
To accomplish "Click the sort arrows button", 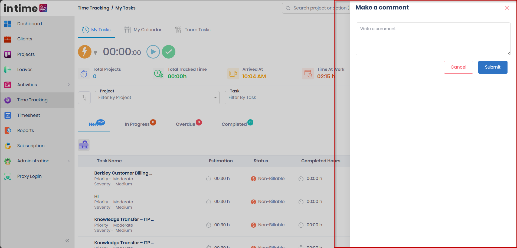I will pos(84,98).
